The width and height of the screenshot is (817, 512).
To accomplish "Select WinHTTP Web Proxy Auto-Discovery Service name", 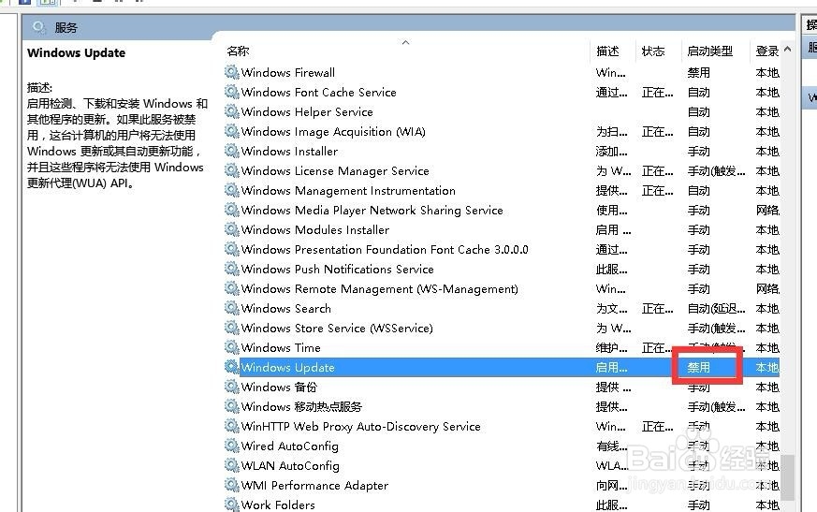I will tap(360, 427).
